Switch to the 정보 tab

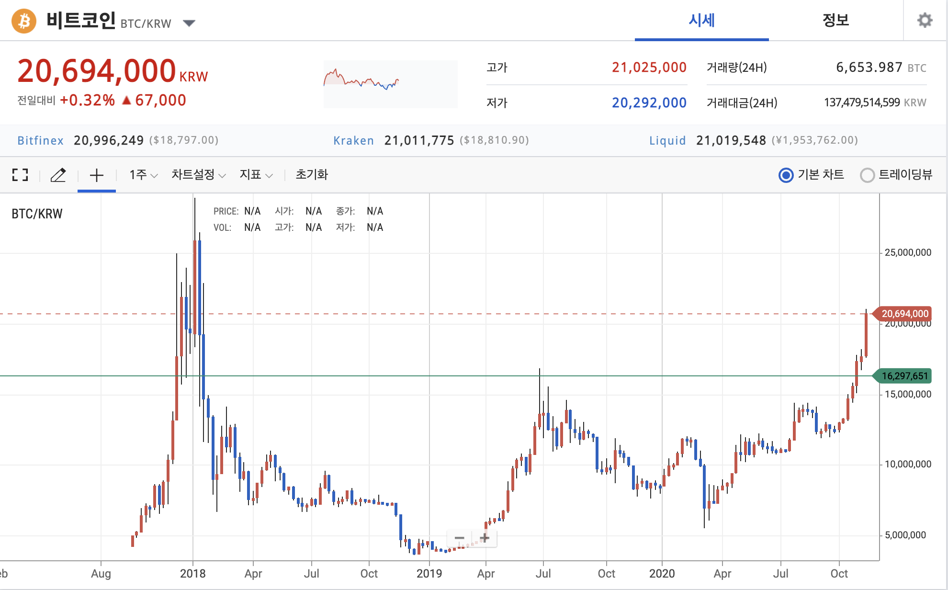click(835, 20)
